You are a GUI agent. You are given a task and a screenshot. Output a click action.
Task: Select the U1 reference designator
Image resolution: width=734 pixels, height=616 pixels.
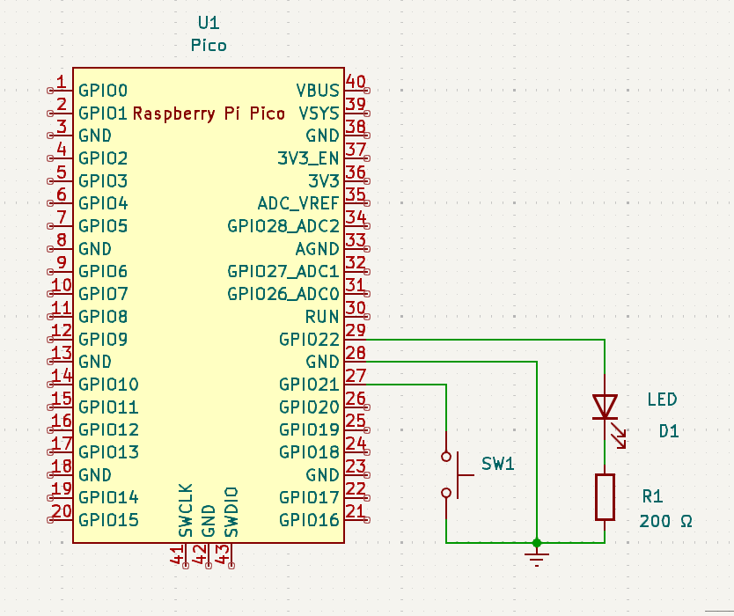click(209, 23)
